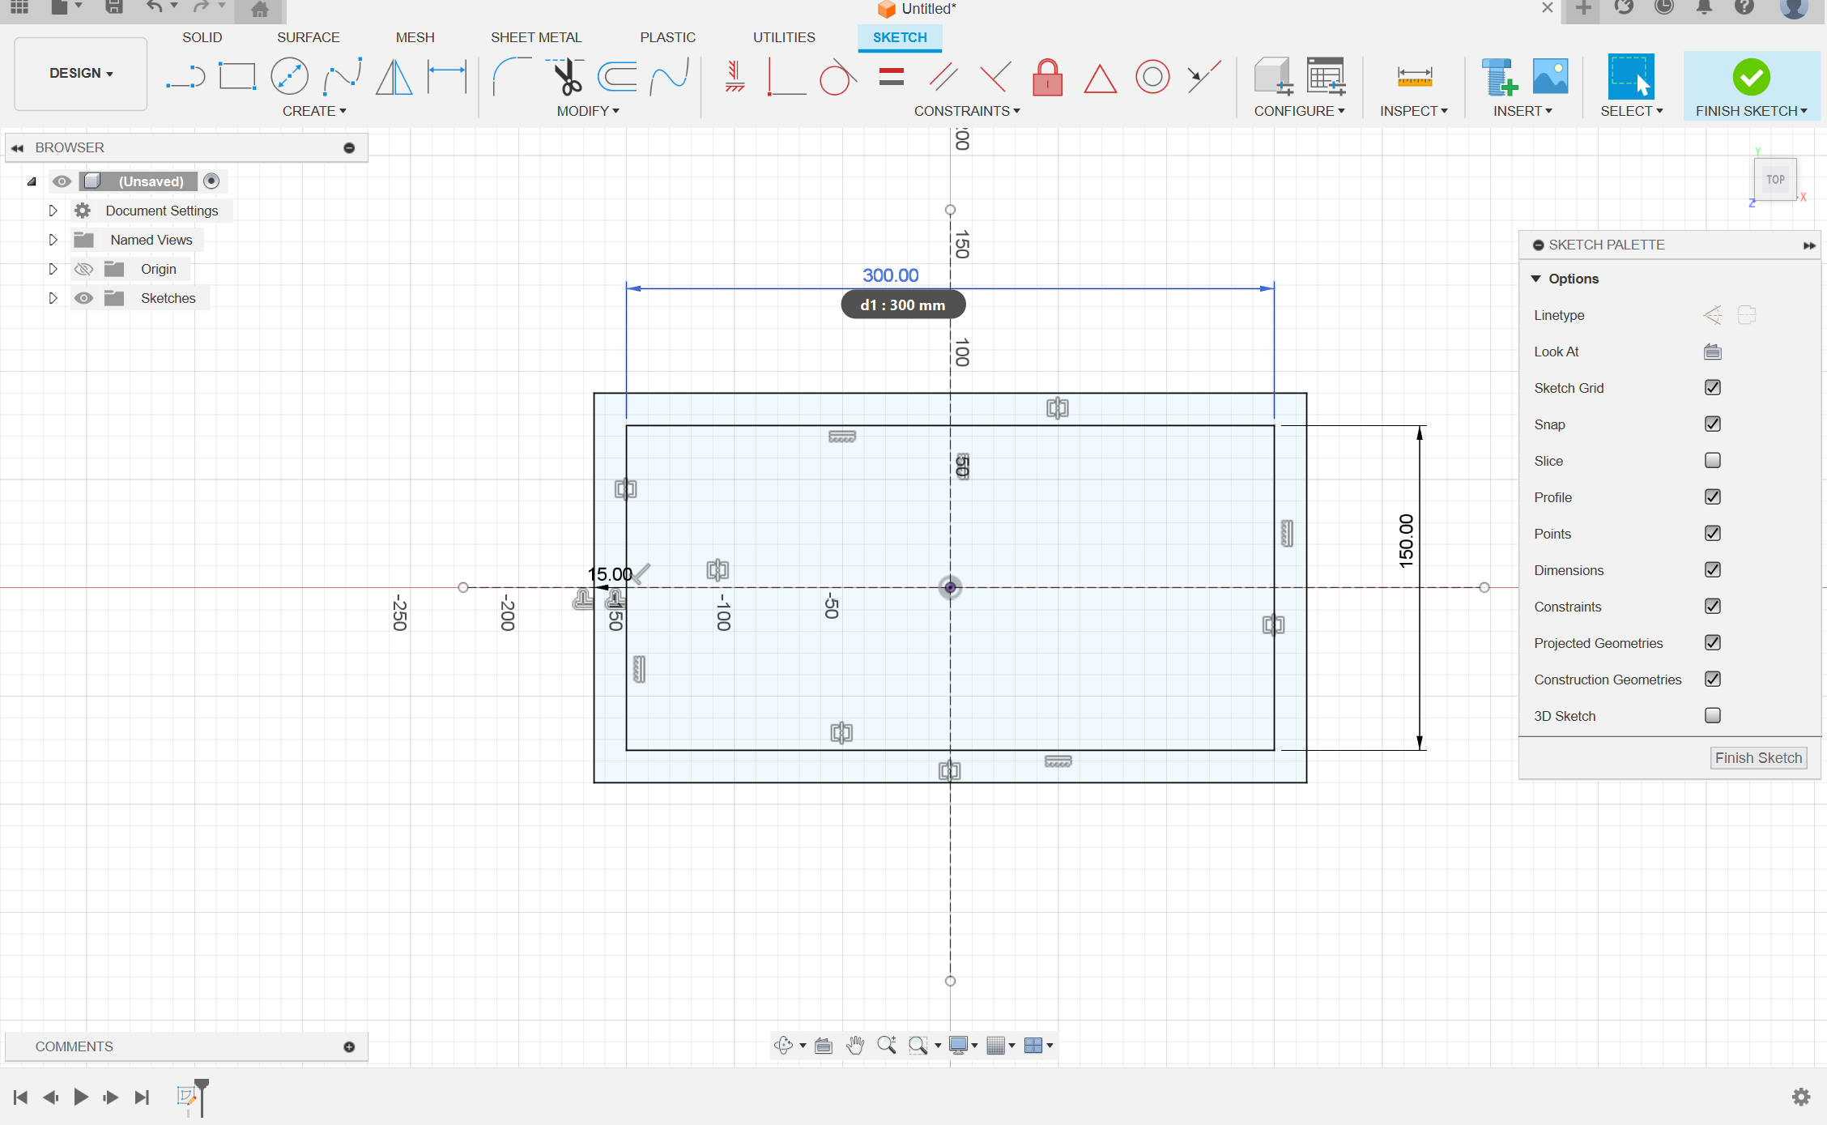Show the Origin folder via eye icon
1827x1125 pixels.
(x=83, y=269)
